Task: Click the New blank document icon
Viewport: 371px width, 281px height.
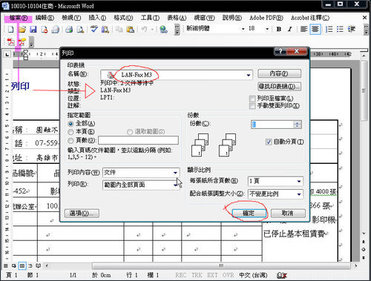Action: (10, 30)
